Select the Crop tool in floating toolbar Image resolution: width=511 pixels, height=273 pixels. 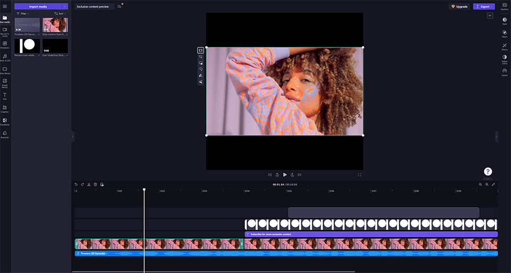click(201, 57)
